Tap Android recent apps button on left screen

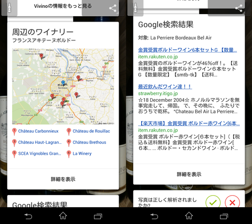coord(98,216)
